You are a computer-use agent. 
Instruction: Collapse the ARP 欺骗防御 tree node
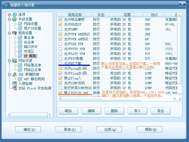pos(10,74)
